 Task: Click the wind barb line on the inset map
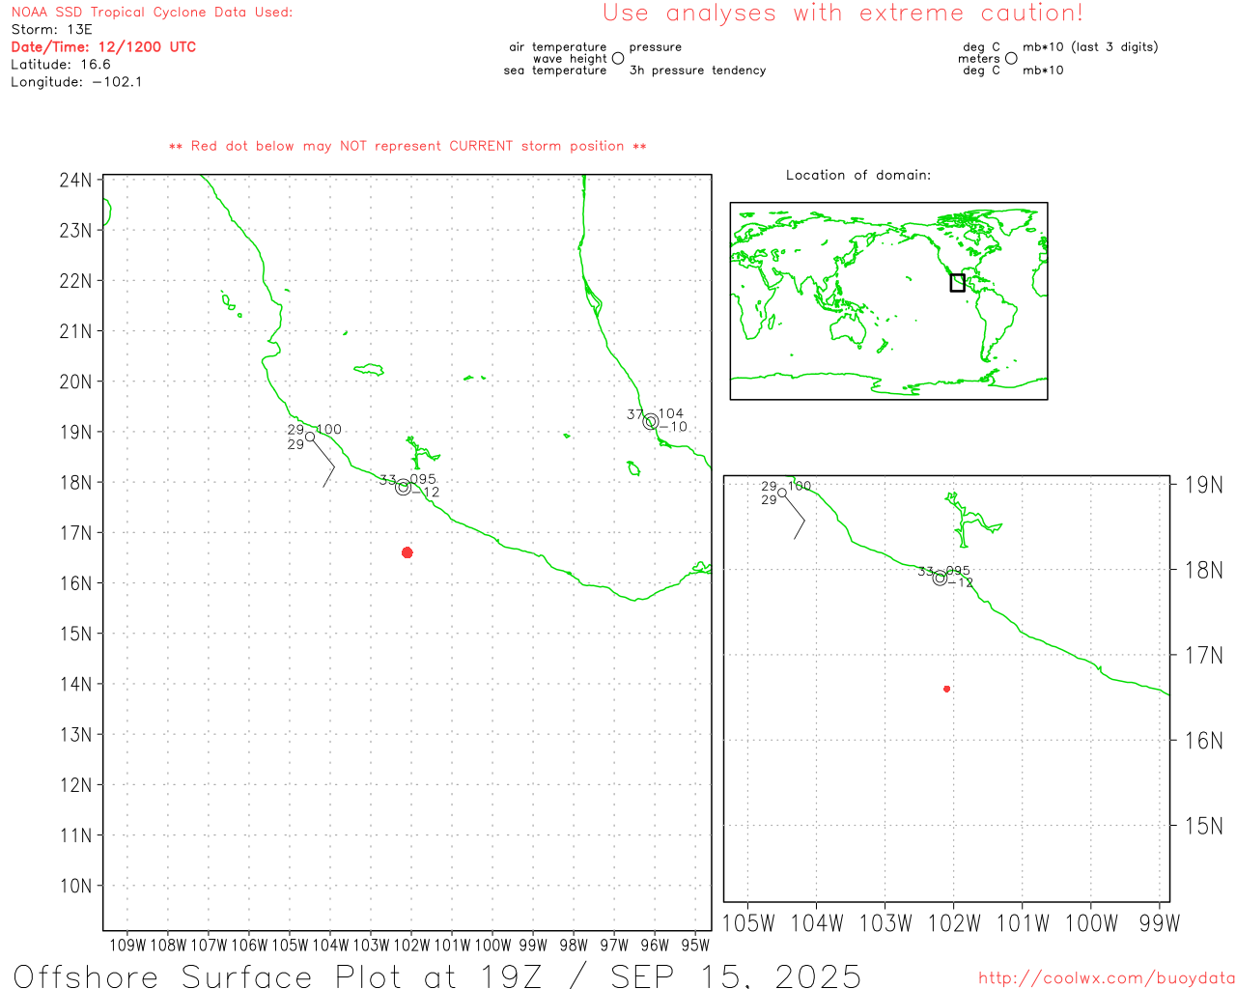pos(796,517)
